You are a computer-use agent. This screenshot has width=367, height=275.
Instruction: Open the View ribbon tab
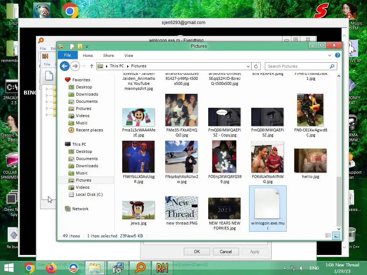(x=129, y=56)
